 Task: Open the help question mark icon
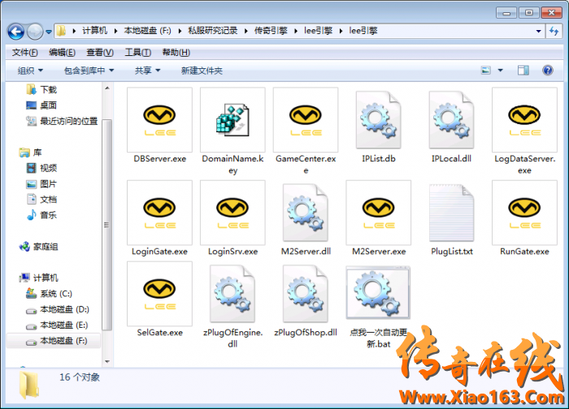point(548,70)
